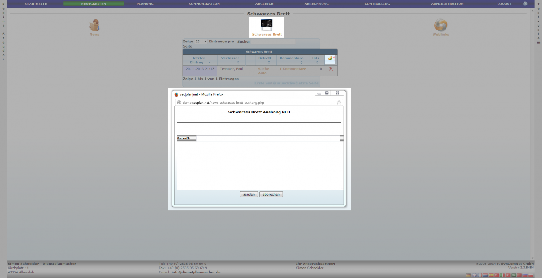Click into the message body text area
Viewport: 542px width, 278px height.
260,166
